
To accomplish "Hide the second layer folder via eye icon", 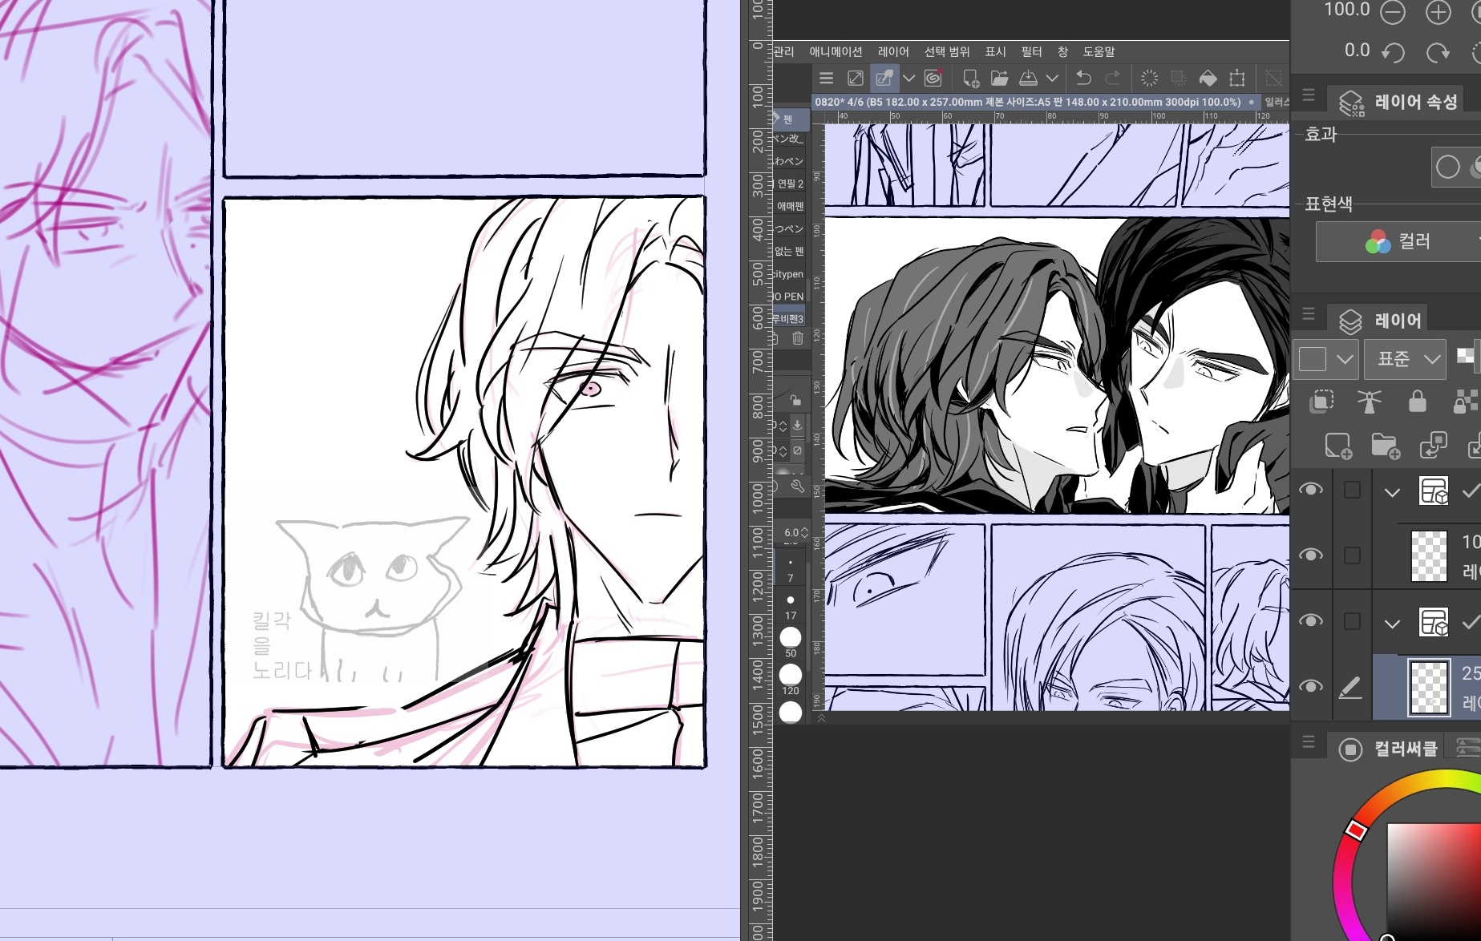I will (x=1311, y=621).
